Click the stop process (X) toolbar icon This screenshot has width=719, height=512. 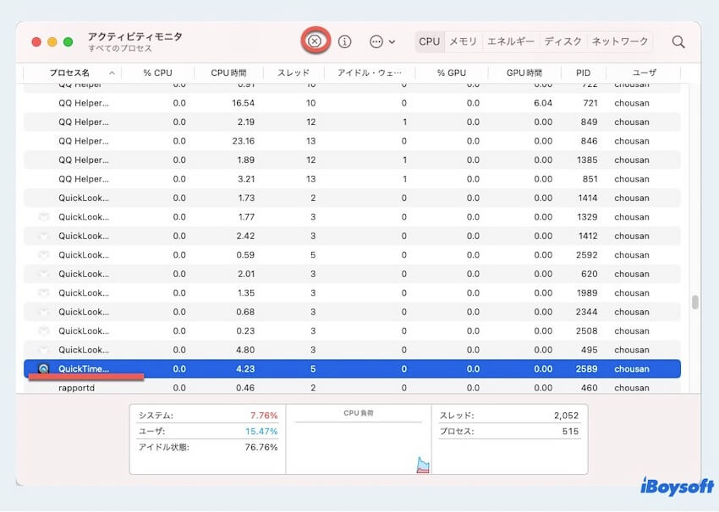(x=315, y=41)
